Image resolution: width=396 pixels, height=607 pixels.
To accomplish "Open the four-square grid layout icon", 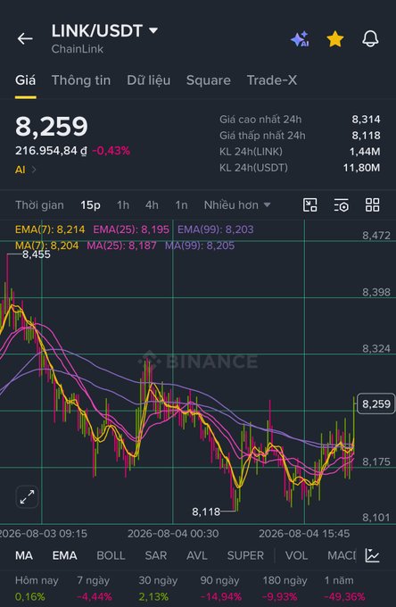I will pyautogui.click(x=373, y=204).
